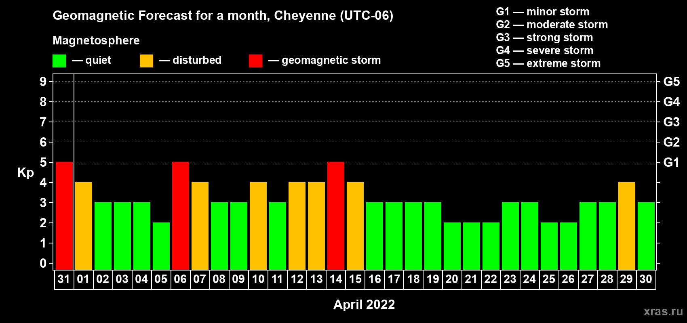This screenshot has width=687, height=323.
Task: Click the date cell '23' below the chart
Action: (x=510, y=279)
